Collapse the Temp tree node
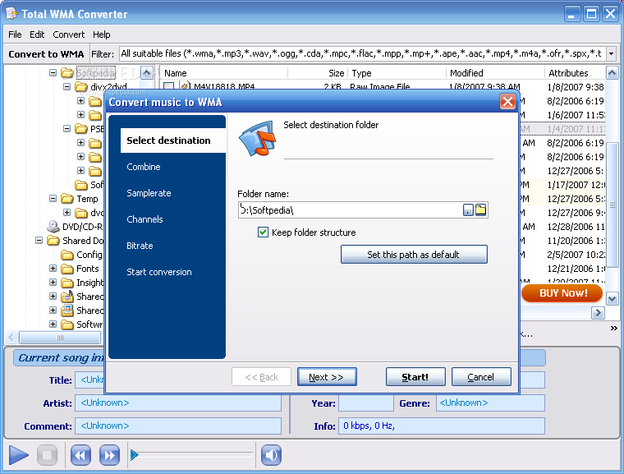The width and height of the screenshot is (624, 474). (53, 198)
